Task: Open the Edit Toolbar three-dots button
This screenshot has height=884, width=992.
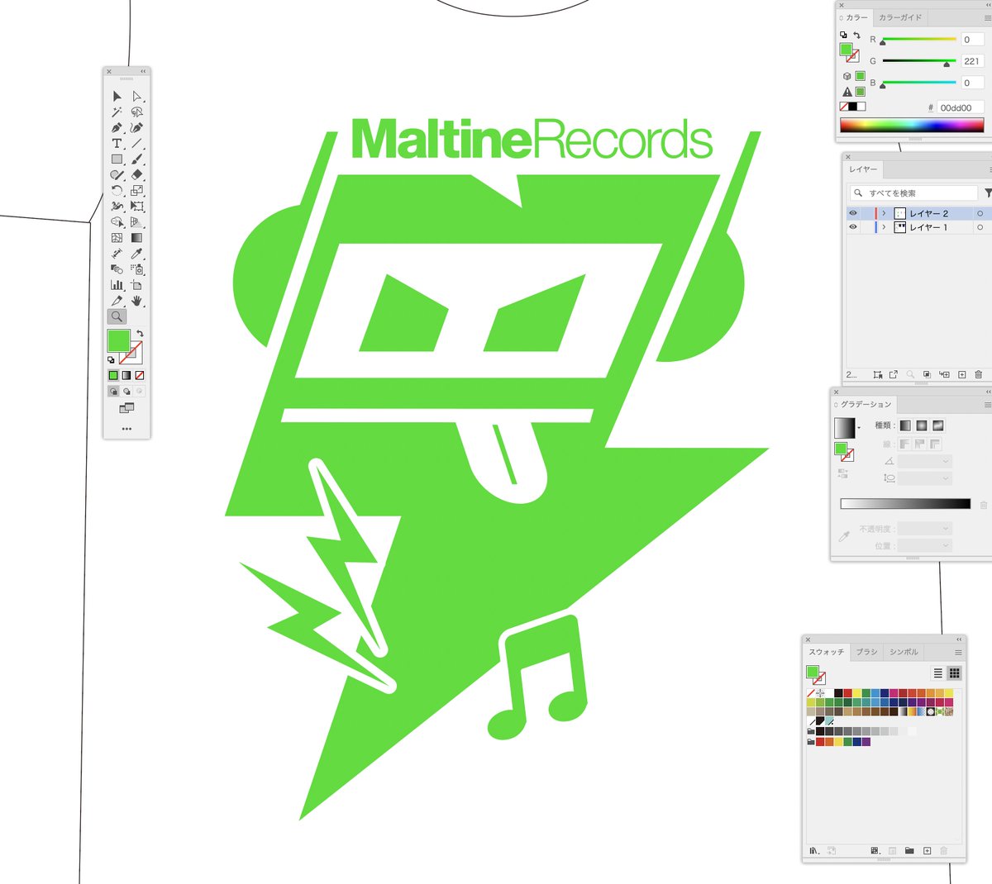Action: [126, 429]
